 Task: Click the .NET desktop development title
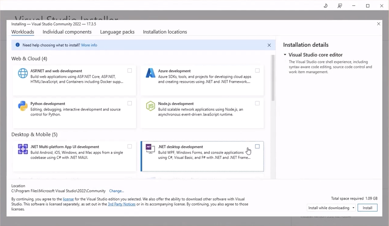tap(181, 146)
